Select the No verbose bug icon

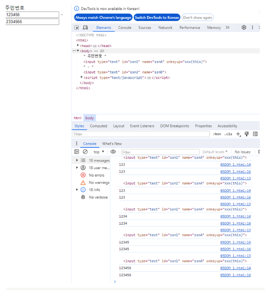pos(83,197)
